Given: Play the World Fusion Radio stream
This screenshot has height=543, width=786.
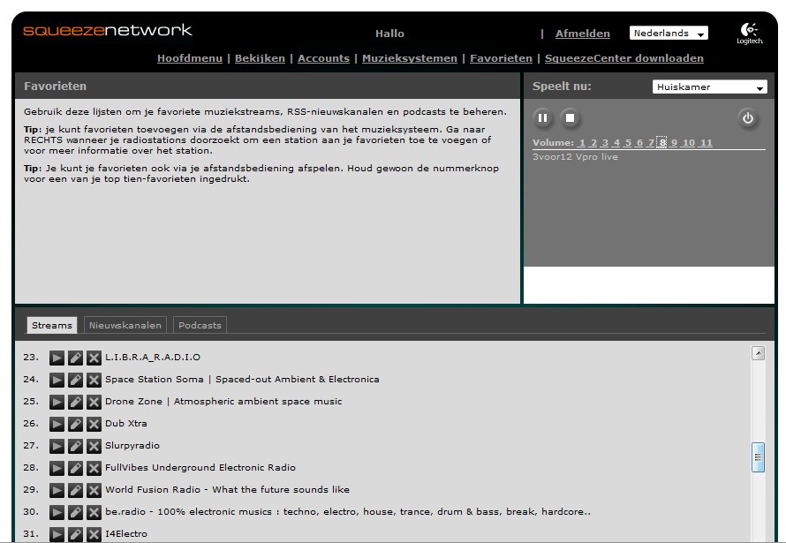Looking at the screenshot, I should point(57,490).
